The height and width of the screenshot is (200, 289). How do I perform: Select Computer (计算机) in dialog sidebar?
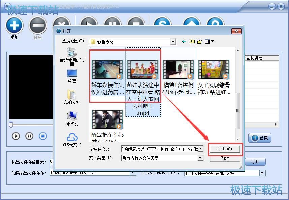click(72, 119)
